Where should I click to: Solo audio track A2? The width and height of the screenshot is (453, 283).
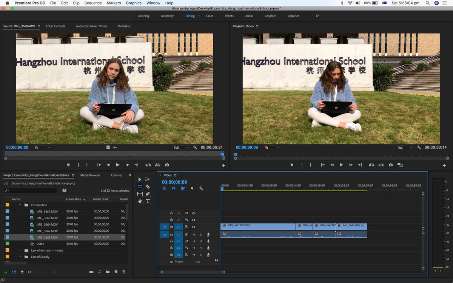pos(201,241)
